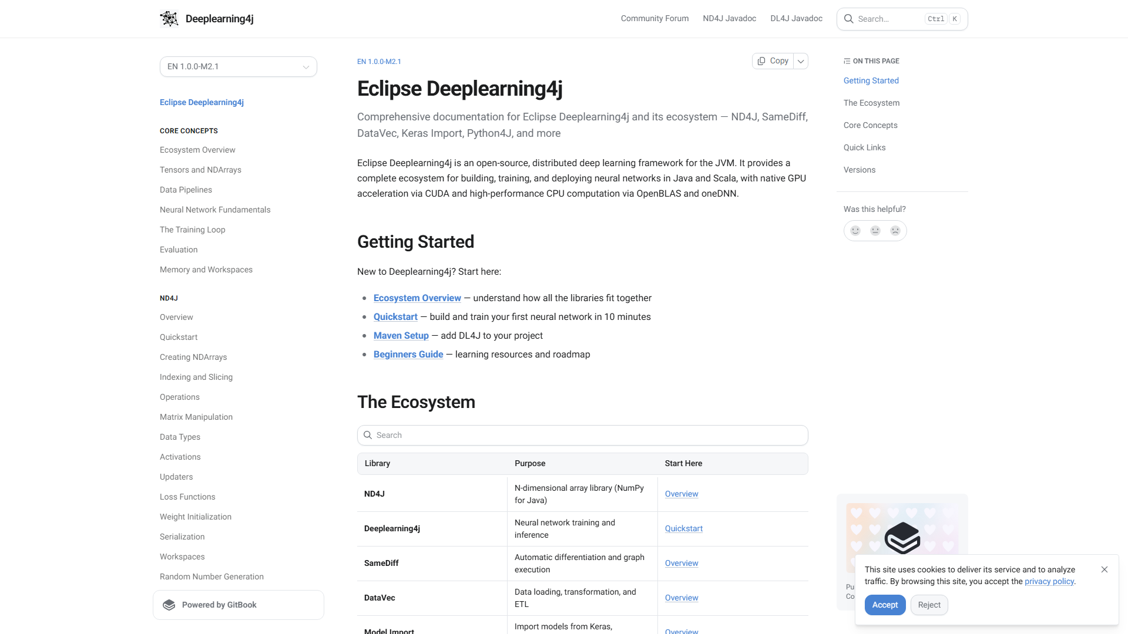Accept the cookies
Viewport: 1128px width, 634px height.
coord(885,605)
